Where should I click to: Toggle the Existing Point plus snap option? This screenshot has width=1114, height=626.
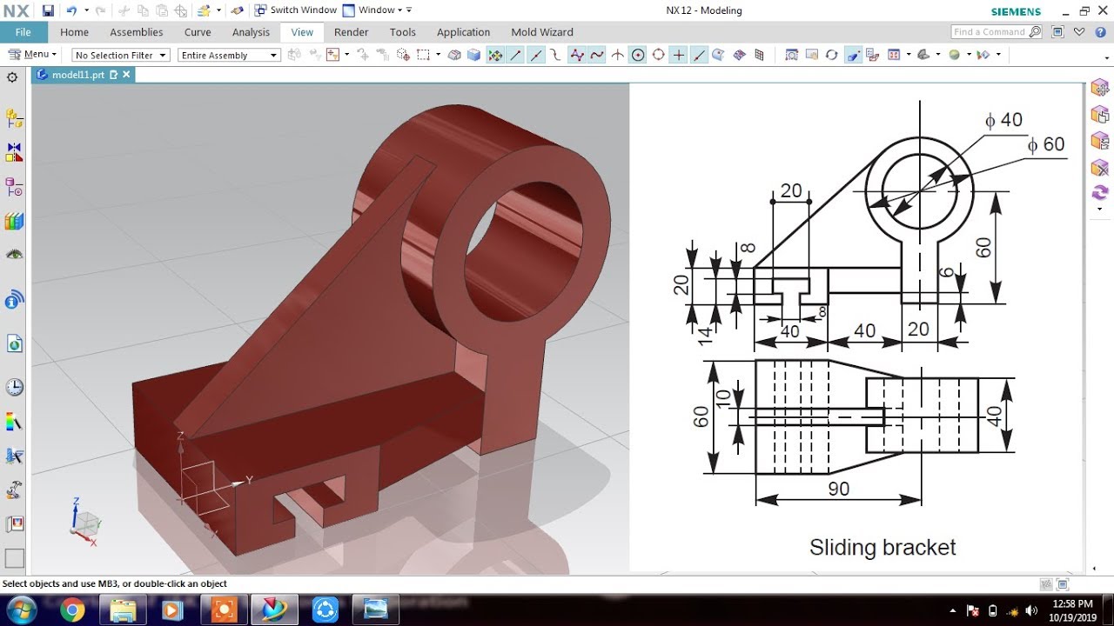679,55
